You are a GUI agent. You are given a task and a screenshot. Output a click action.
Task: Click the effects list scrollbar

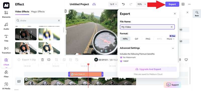(x=64, y=30)
